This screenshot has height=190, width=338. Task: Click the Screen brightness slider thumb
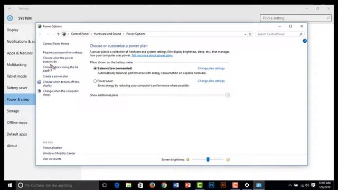point(208,159)
